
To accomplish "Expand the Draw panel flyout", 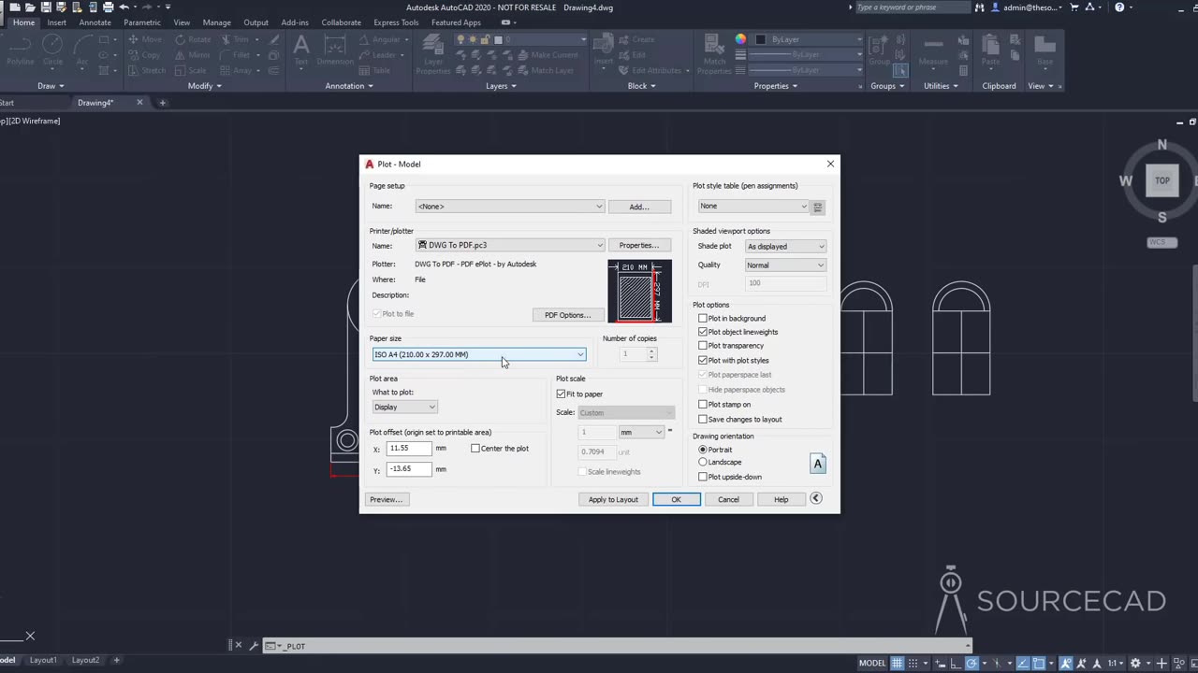I will [x=51, y=86].
